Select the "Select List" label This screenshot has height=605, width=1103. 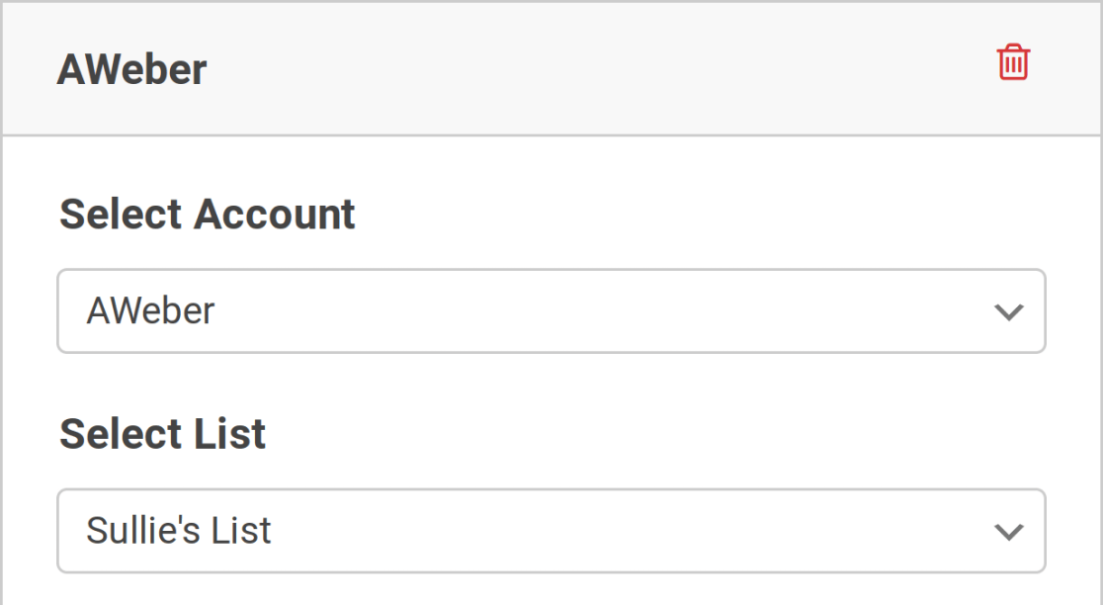click(x=162, y=433)
